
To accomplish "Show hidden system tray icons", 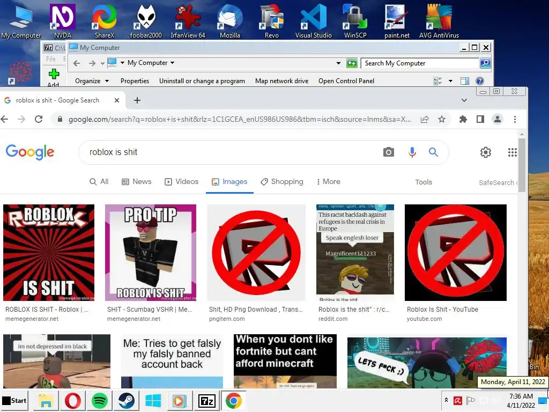I will 446,400.
